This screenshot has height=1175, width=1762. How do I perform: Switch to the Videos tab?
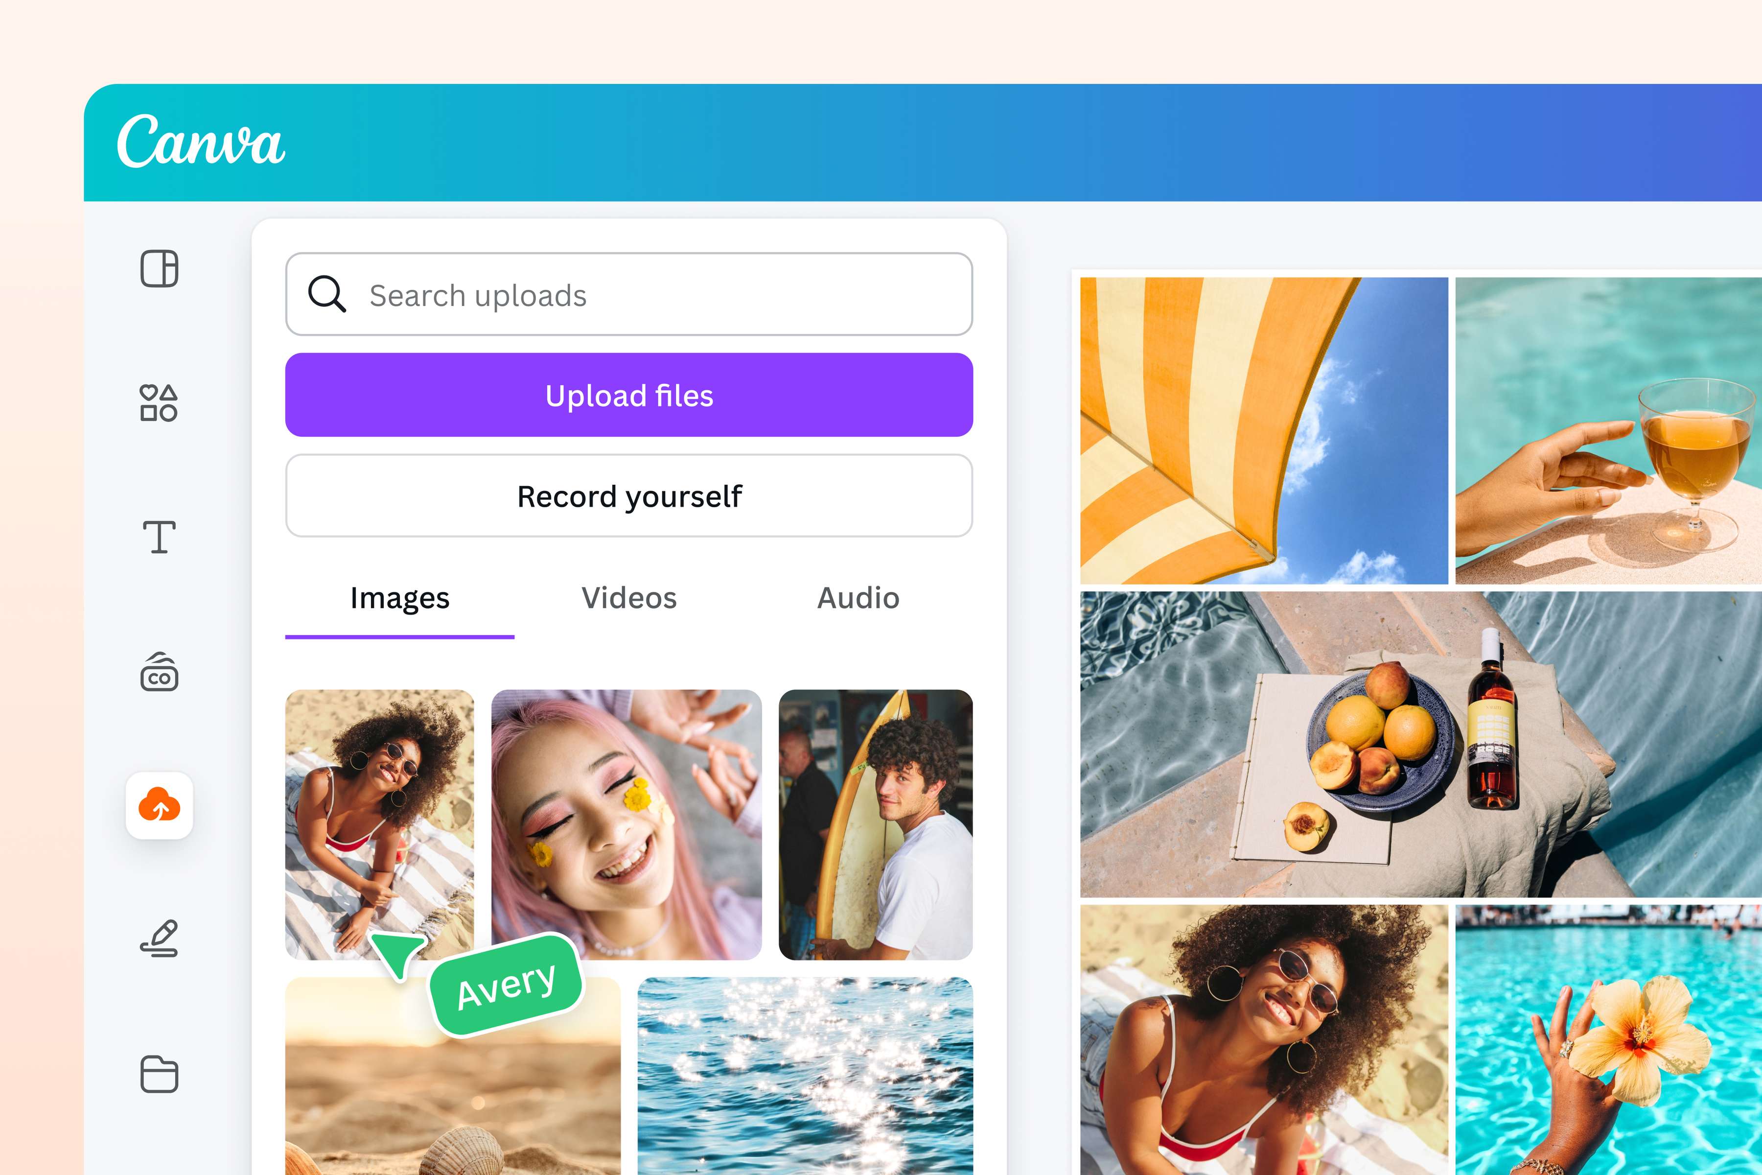coord(628,599)
